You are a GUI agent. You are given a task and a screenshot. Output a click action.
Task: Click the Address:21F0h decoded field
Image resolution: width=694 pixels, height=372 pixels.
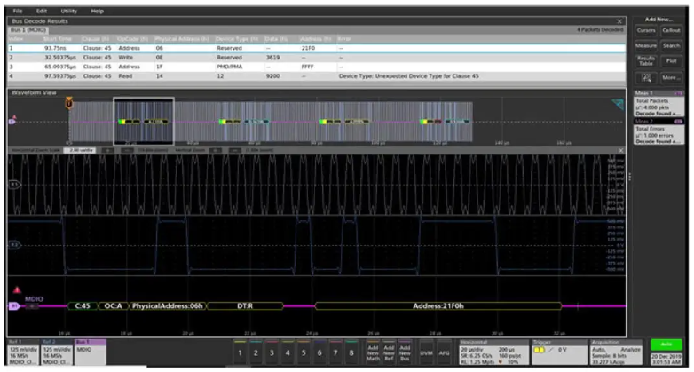(438, 306)
